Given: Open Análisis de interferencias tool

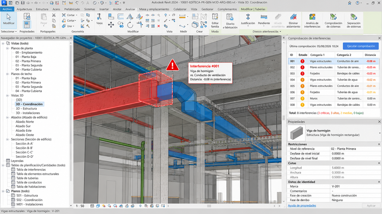Looking at the screenshot, I should click(x=312, y=21).
